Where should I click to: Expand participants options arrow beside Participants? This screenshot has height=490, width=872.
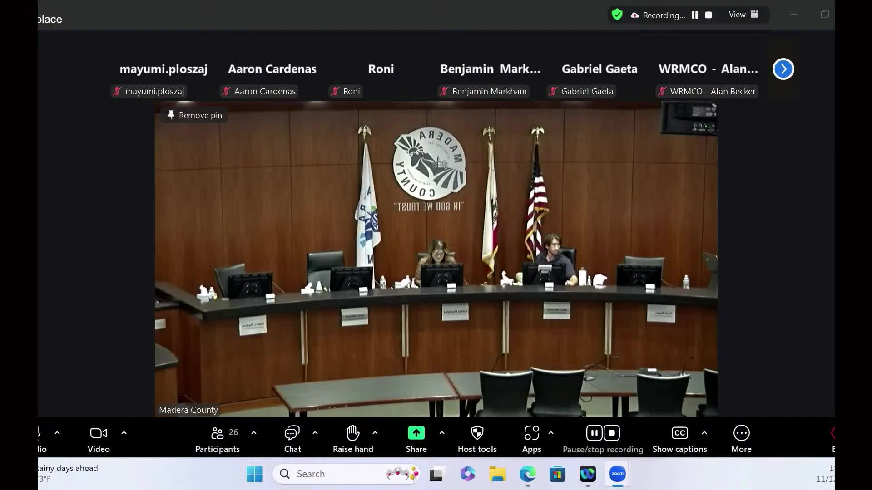254,433
